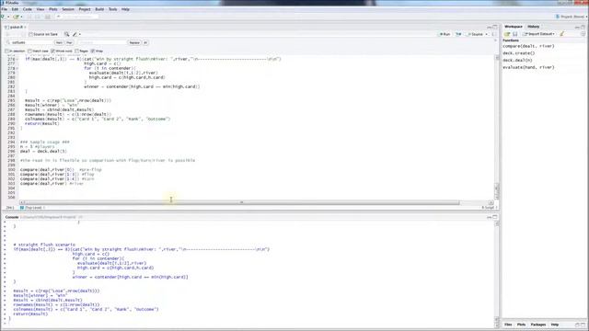Image resolution: width=589 pixels, height=331 pixels.
Task: Expand the Source options dropdown arrow
Action: click(x=487, y=34)
